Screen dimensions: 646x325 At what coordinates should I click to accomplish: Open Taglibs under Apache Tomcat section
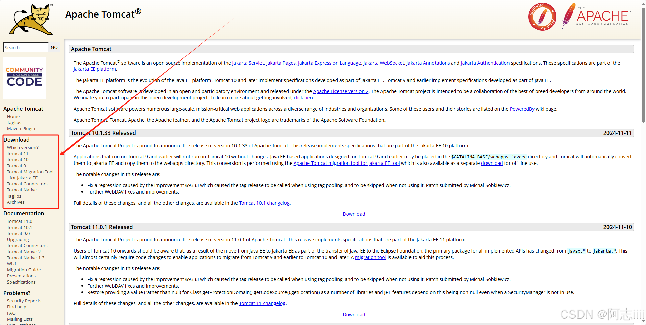(x=14, y=122)
